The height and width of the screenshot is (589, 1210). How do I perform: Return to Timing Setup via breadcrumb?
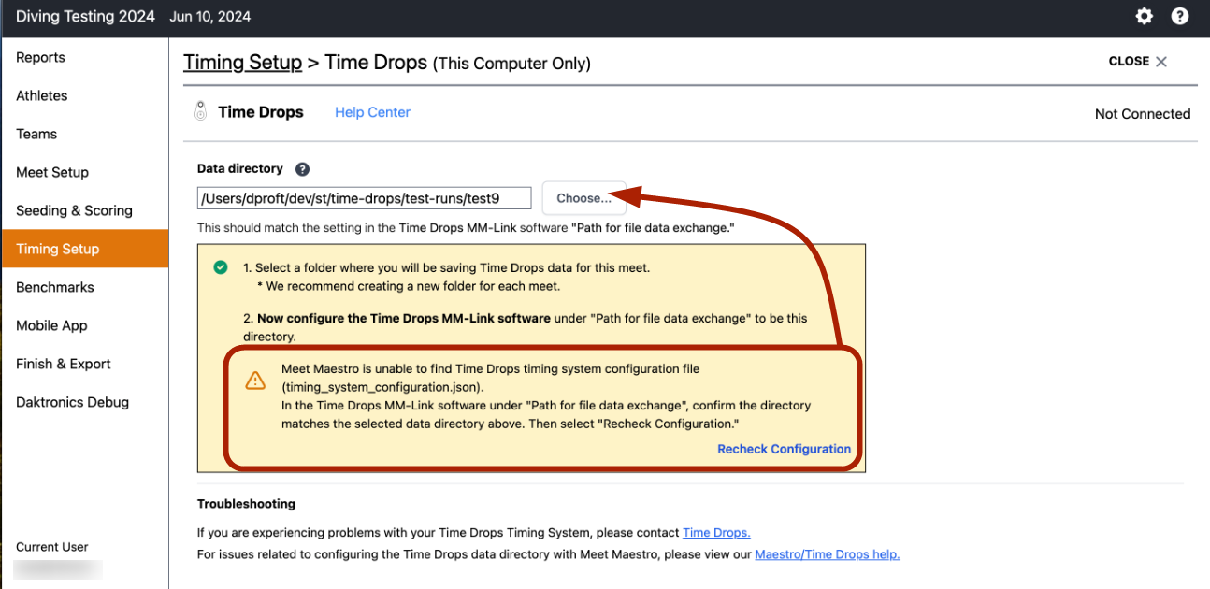(242, 62)
